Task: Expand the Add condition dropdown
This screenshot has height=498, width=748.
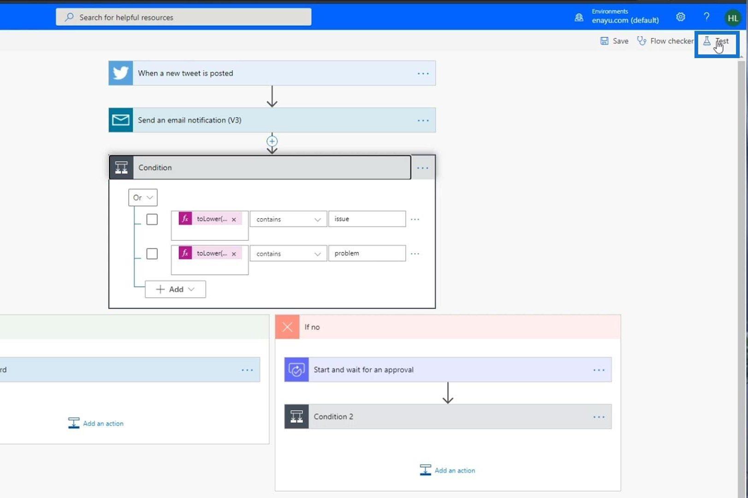Action: coord(175,289)
